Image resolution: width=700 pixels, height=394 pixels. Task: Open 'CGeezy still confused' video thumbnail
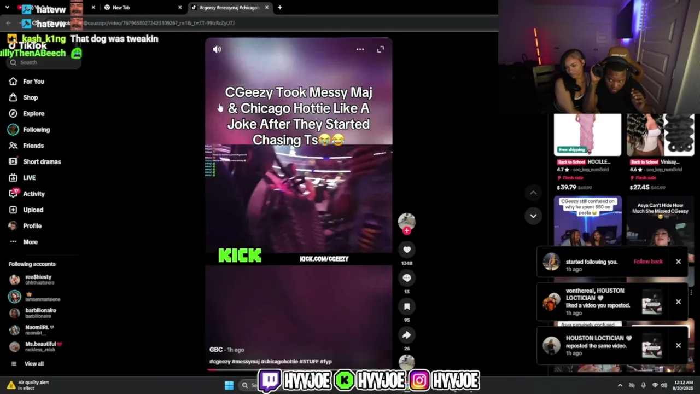[587, 221]
